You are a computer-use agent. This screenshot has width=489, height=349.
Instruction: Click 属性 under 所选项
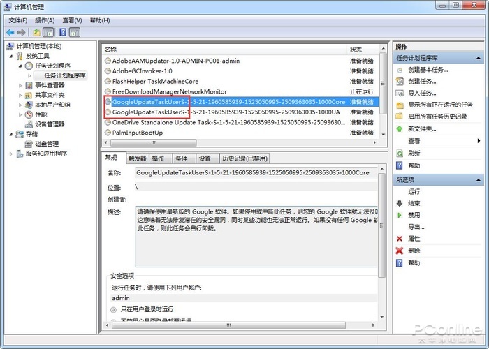pos(414,239)
